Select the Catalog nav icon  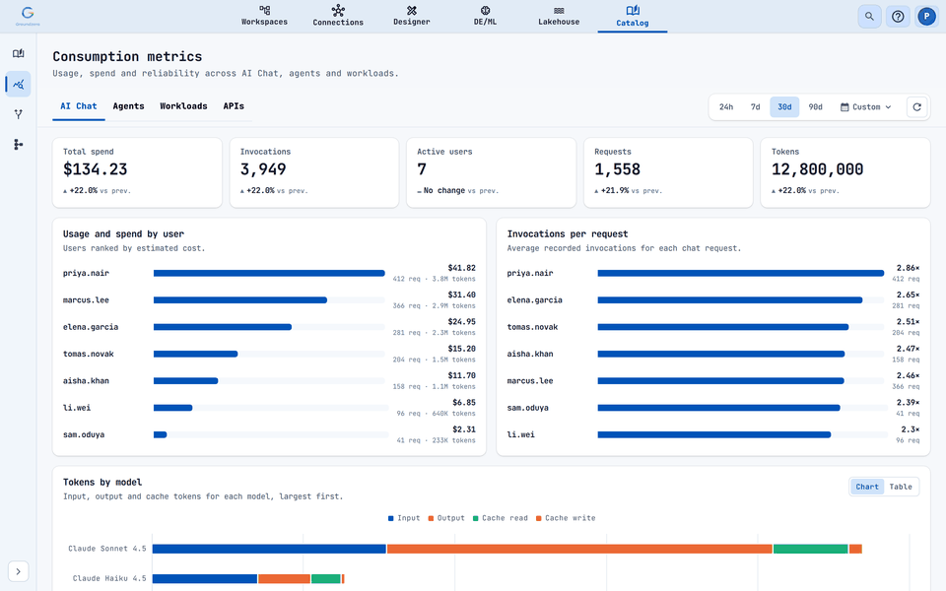633,10
